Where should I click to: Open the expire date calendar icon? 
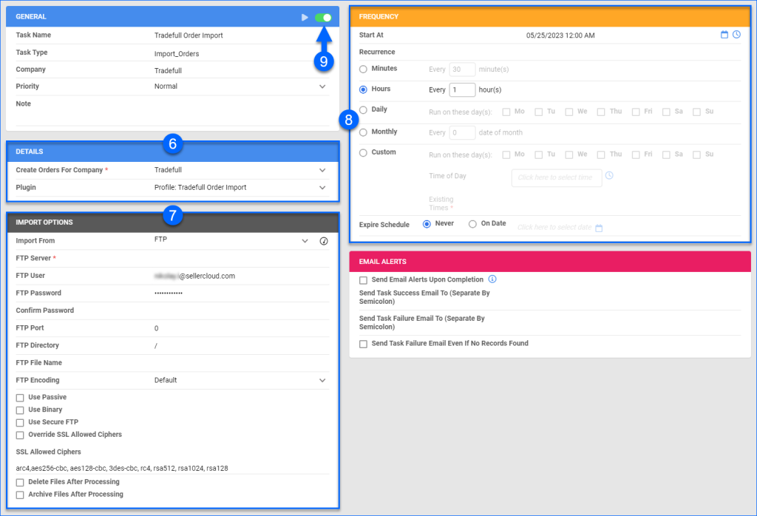point(599,228)
